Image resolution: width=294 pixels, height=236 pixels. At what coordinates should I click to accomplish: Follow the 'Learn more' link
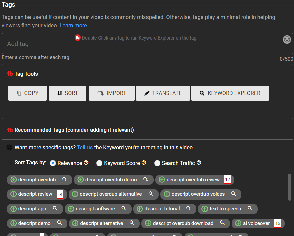(73, 25)
